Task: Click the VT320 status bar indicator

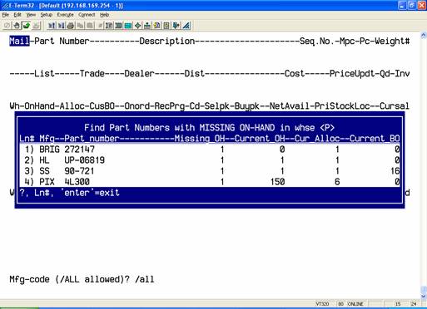Action: pos(322,304)
